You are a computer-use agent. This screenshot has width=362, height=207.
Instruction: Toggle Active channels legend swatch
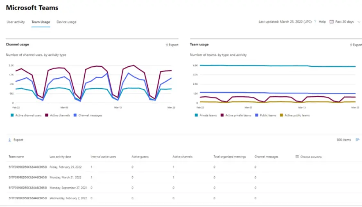click(x=46, y=115)
